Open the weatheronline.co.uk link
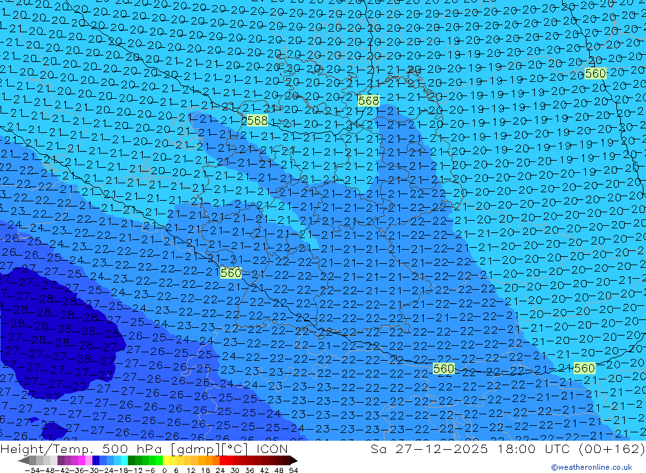 click(x=592, y=467)
